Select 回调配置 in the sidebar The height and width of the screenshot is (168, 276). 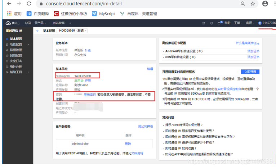coord(16,55)
